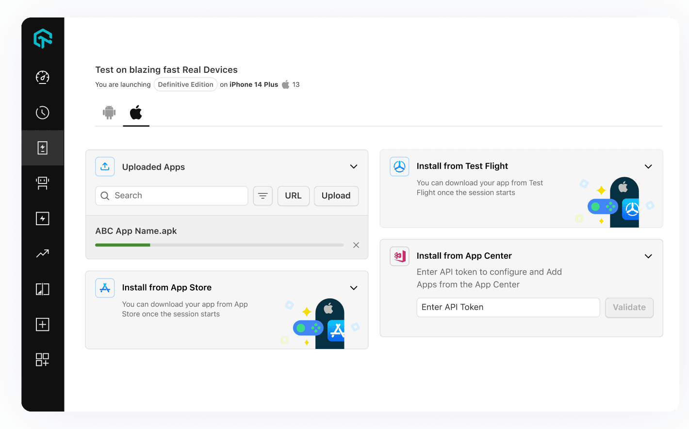Collapse the Uploaded Apps section
Viewport: 689px width, 429px height.
(353, 166)
